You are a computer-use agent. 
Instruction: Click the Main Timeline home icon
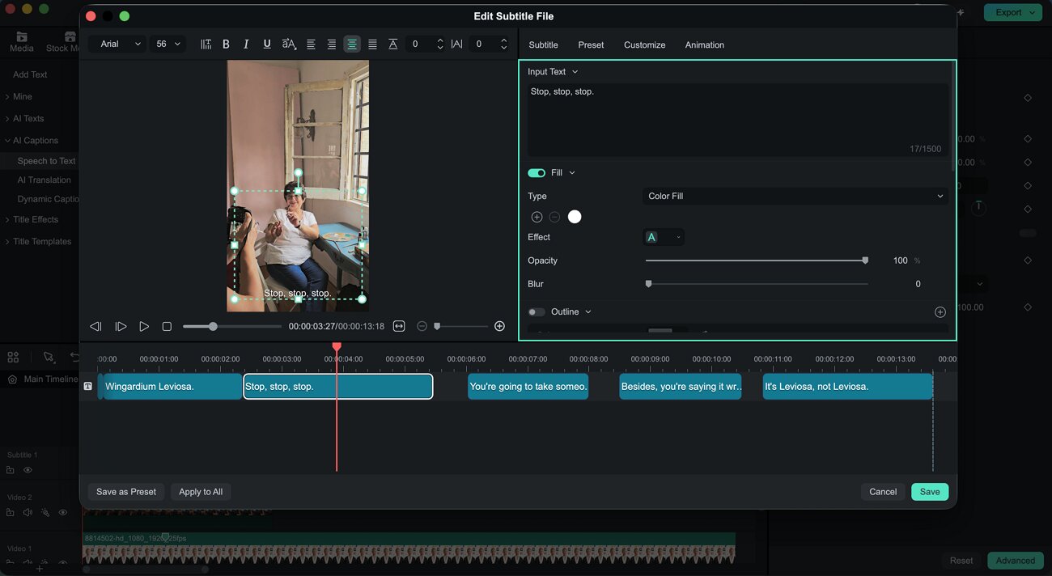click(12, 379)
